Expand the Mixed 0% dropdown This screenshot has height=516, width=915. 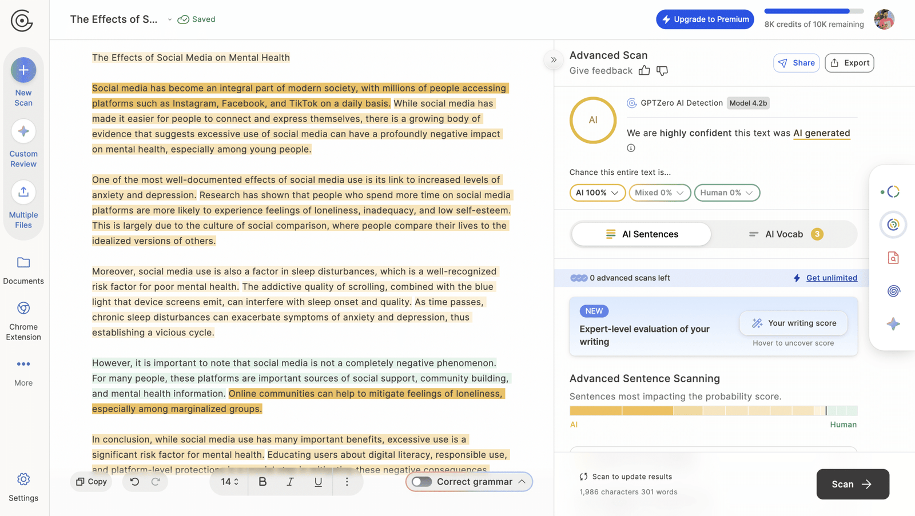[x=659, y=193]
